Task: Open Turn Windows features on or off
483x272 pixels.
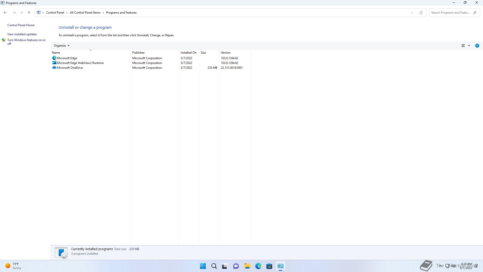Action: click(x=26, y=42)
